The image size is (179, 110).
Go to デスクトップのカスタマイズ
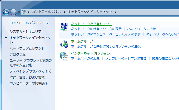(30, 71)
